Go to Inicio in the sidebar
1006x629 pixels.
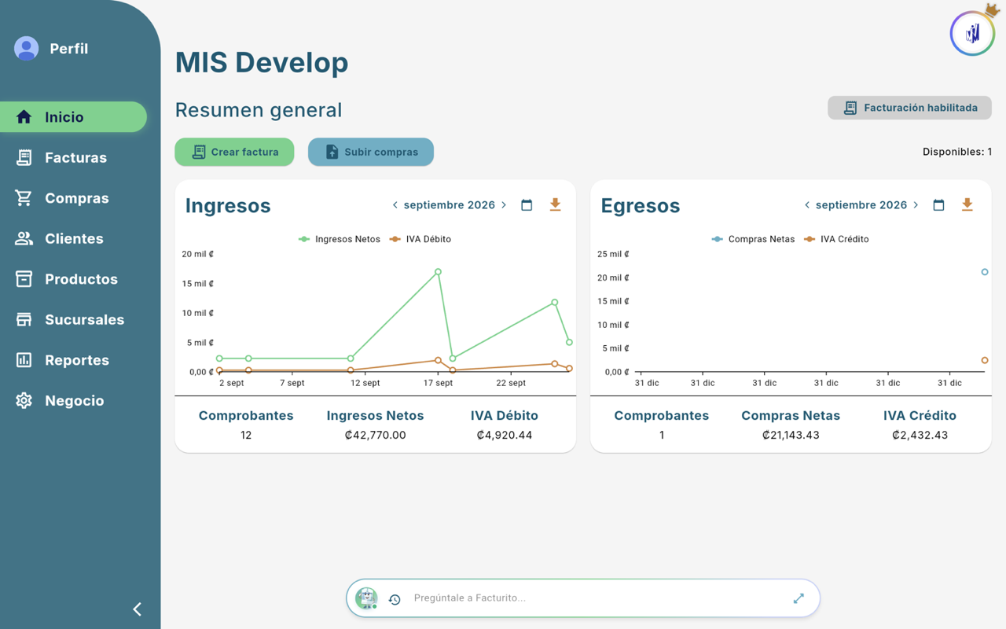click(x=73, y=117)
